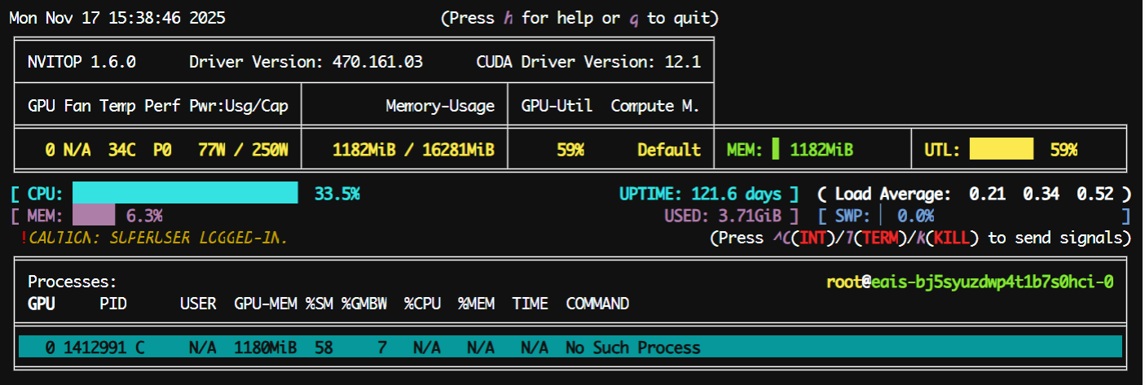
Task: Click the USER column header
Action: tap(198, 304)
